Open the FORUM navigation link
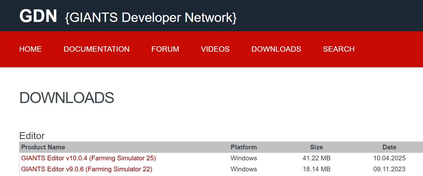The height and width of the screenshot is (176, 423). tap(165, 49)
